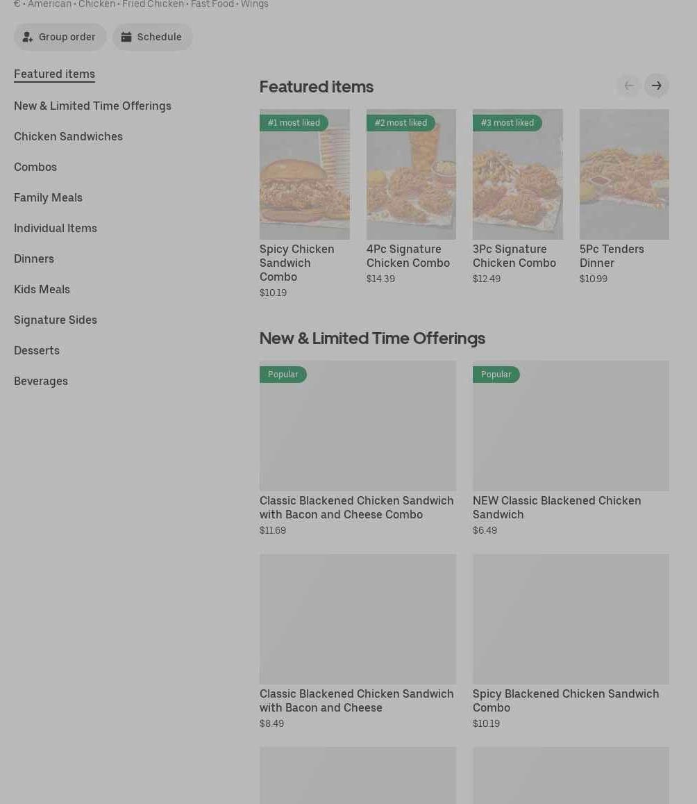The width and height of the screenshot is (697, 804).
Task: Click the next arrow in Featured items carousel
Action: pos(656,85)
